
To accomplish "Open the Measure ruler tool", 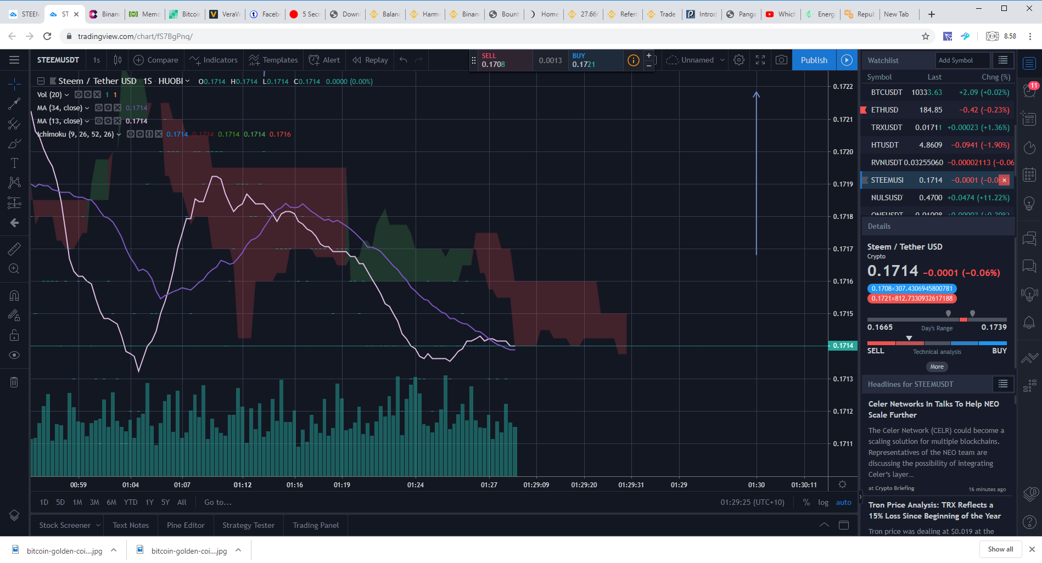I will click(14, 249).
